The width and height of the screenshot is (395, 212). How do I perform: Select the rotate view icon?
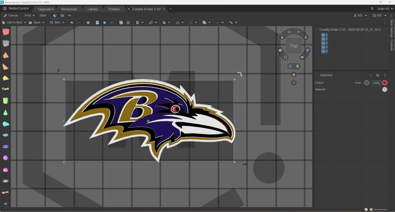pos(289,32)
